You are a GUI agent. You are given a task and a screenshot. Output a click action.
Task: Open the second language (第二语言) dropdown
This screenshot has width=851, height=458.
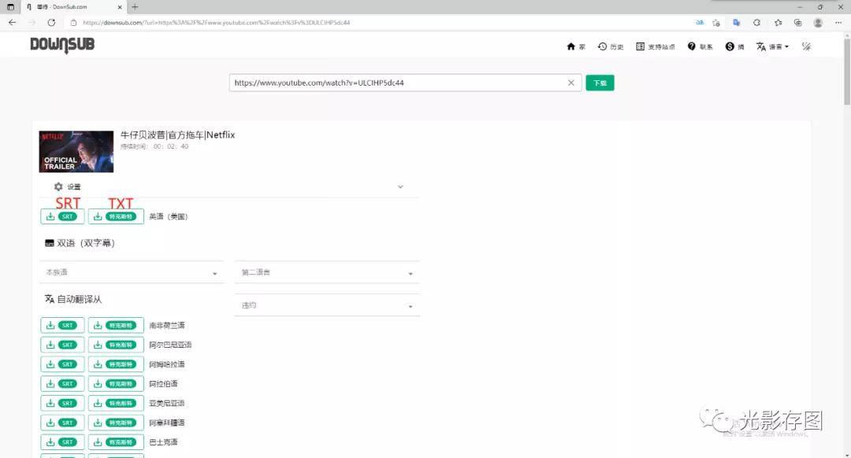click(x=327, y=272)
